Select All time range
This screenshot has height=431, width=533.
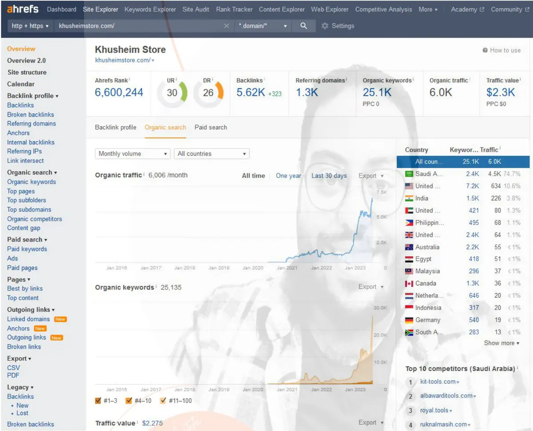click(253, 176)
